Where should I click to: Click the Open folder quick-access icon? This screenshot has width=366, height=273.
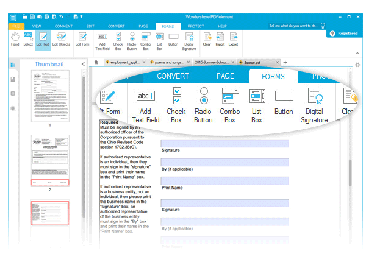tap(25, 16)
